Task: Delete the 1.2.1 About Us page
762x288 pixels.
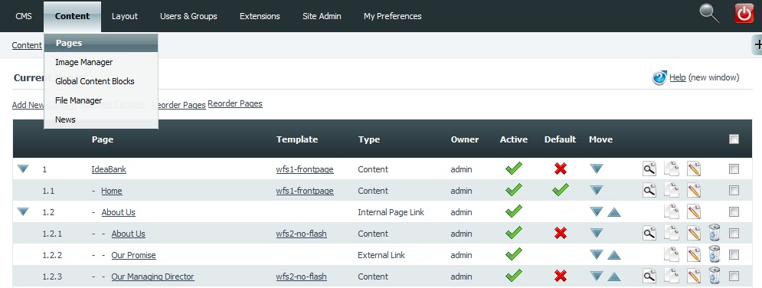Action: coord(715,233)
